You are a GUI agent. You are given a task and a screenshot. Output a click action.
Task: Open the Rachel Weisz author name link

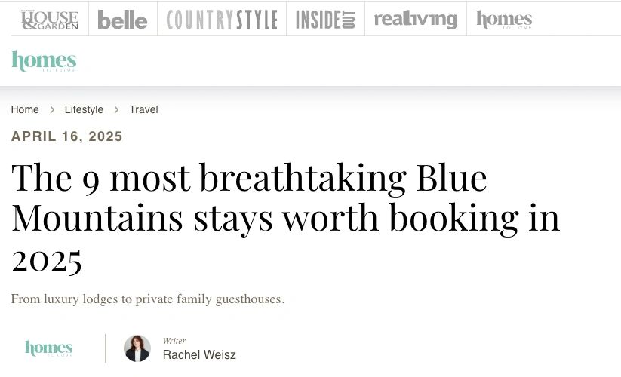point(199,354)
